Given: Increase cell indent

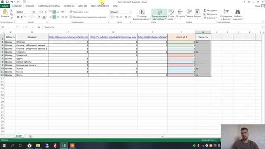Looking at the screenshot, I should coord(66,17).
